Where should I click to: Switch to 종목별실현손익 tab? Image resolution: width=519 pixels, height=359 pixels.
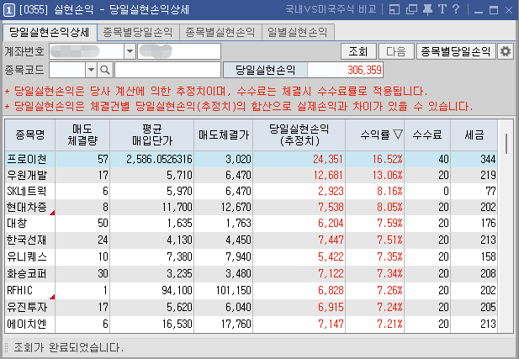click(220, 32)
